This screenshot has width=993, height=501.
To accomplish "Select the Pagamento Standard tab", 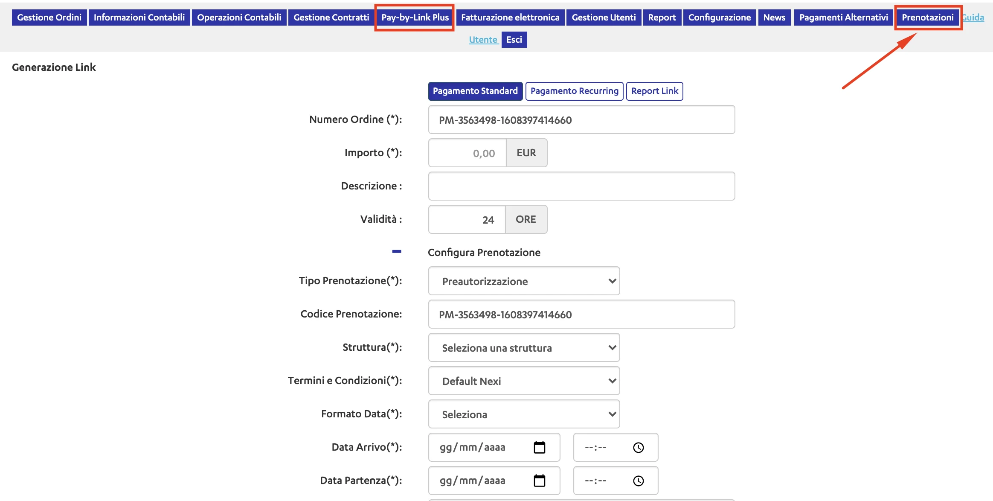I will [475, 91].
